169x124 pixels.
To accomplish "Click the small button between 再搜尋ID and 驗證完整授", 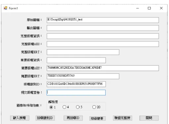I will pyautogui.click(x=97, y=118).
